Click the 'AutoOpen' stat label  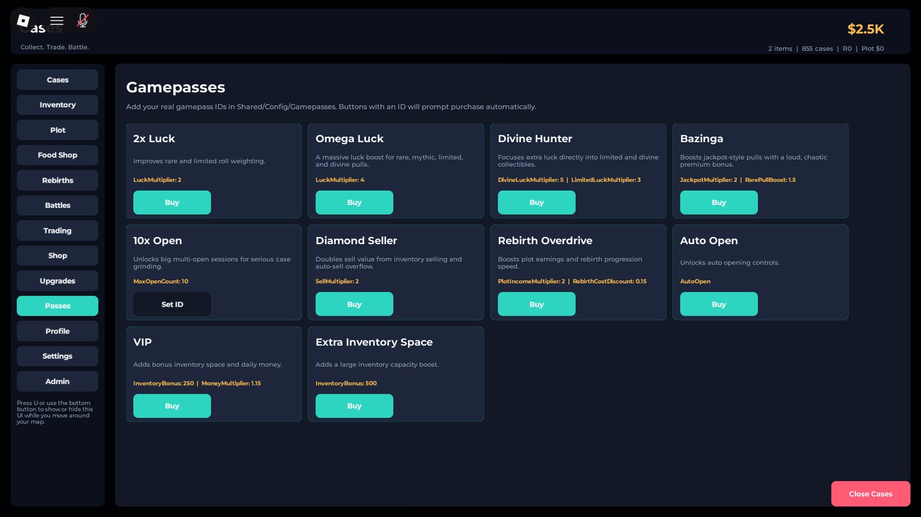(696, 281)
